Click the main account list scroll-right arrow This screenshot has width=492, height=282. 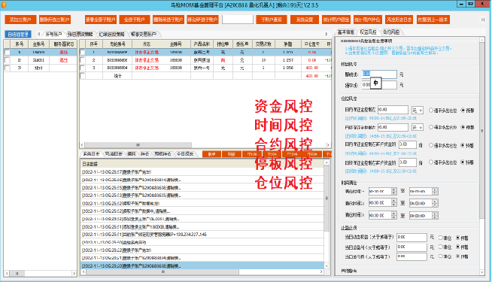(x=74, y=274)
